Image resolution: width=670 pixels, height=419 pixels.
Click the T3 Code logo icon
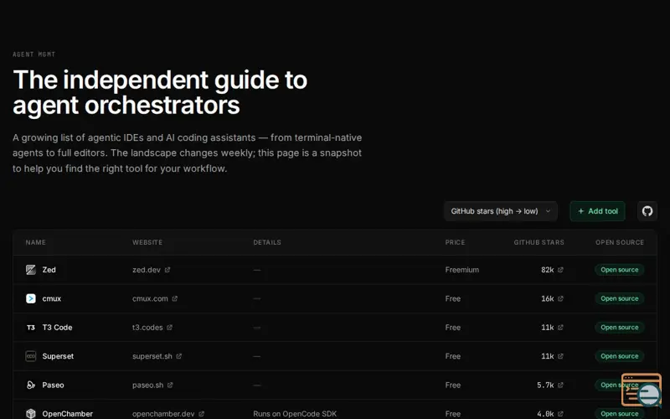[x=31, y=328]
